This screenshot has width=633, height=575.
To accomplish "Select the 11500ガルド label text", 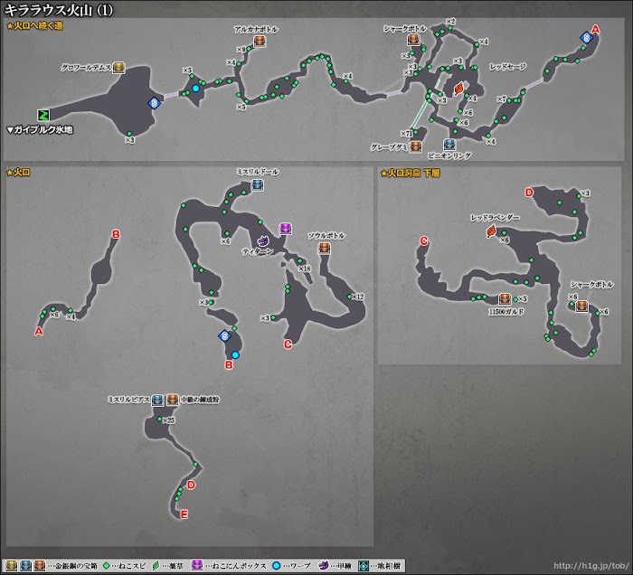I will pos(505,312).
